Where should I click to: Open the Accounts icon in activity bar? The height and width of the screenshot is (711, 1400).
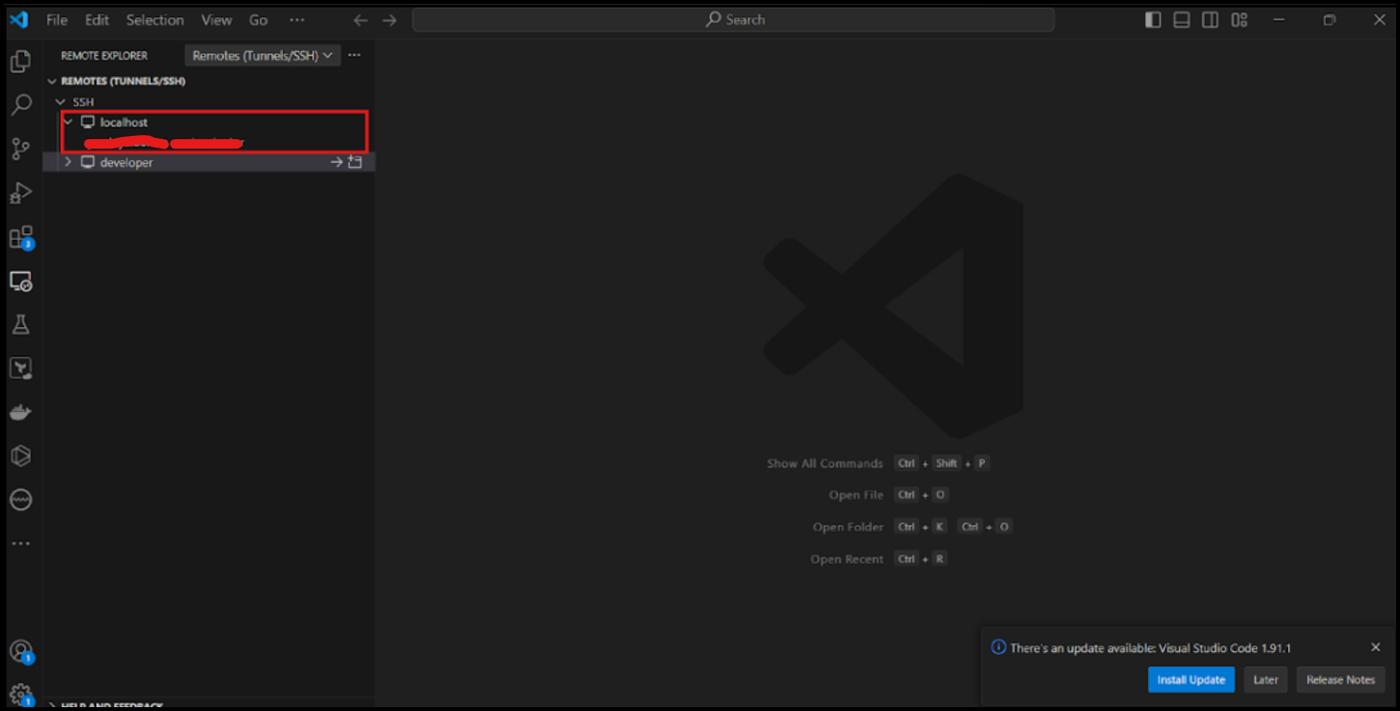[x=20, y=651]
